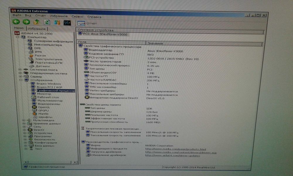Follow the aida64.com driver-updates link
Viewport: 293px width, 176px height.
point(173,155)
